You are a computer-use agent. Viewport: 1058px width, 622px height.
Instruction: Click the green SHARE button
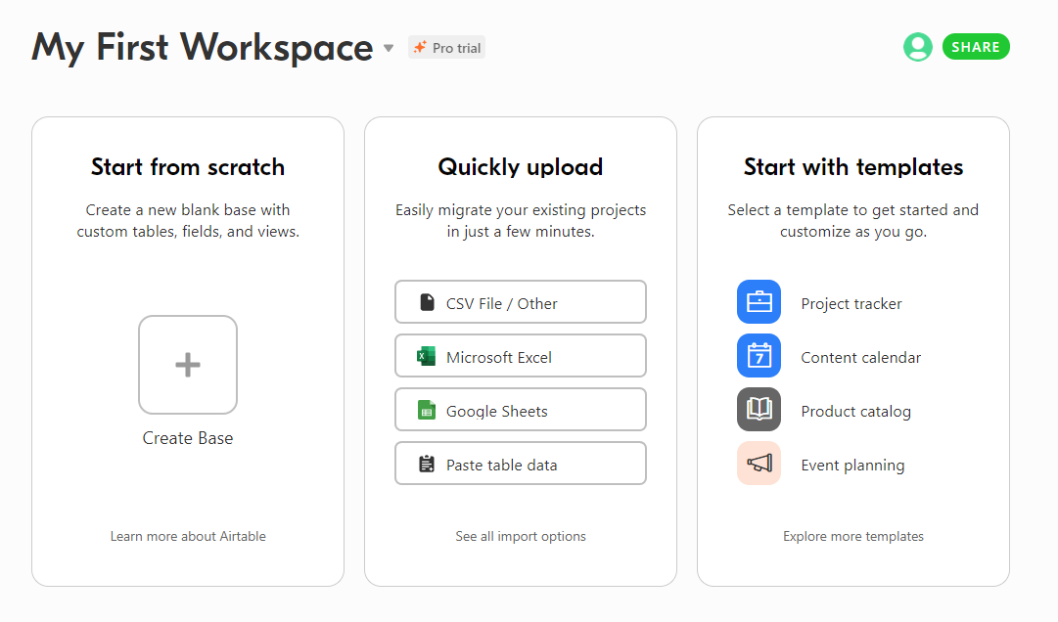[976, 47]
